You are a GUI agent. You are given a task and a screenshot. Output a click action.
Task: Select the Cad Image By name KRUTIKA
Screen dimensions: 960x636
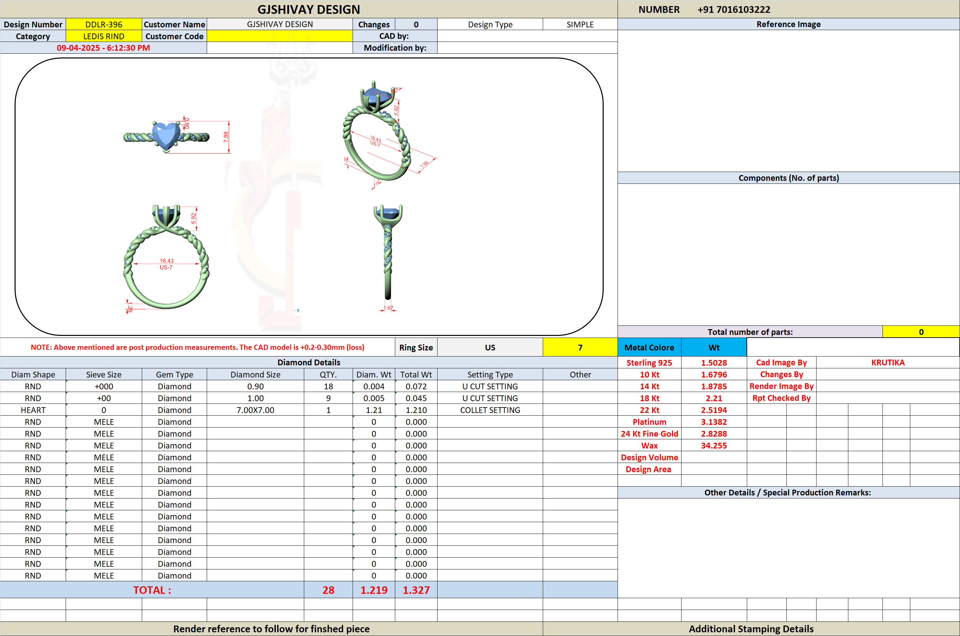[x=888, y=362]
